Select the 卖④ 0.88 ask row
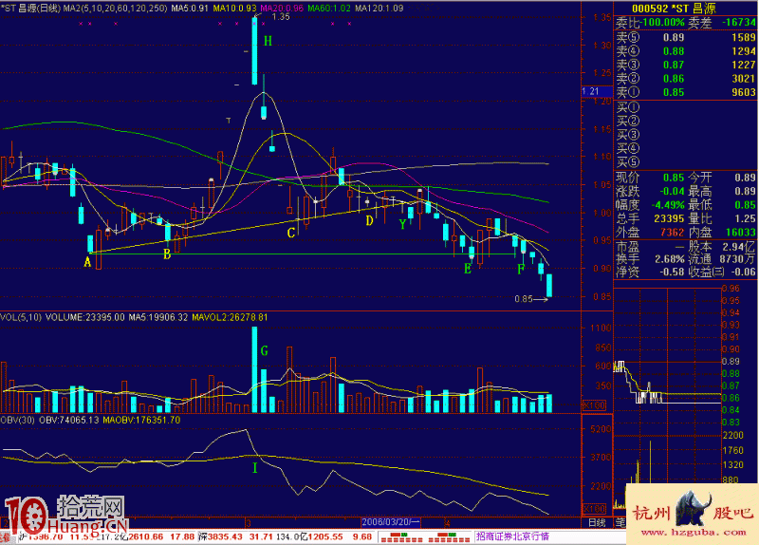The width and height of the screenshot is (759, 545). pos(685,51)
